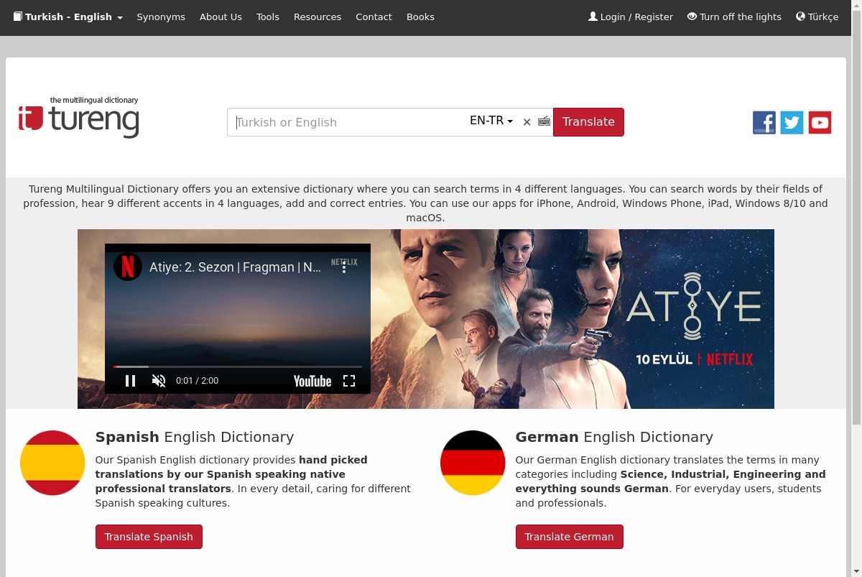Click the Atiye trailer video title
Screen dimensions: 862x577
pyautogui.click(x=235, y=267)
